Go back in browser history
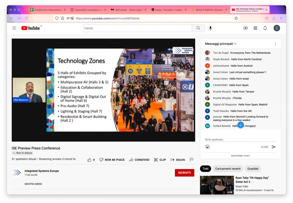This screenshot has width=293, height=203. 12,18
